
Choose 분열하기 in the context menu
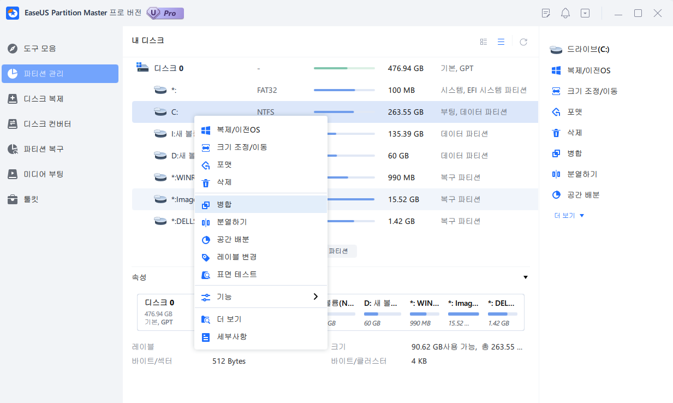click(x=261, y=222)
